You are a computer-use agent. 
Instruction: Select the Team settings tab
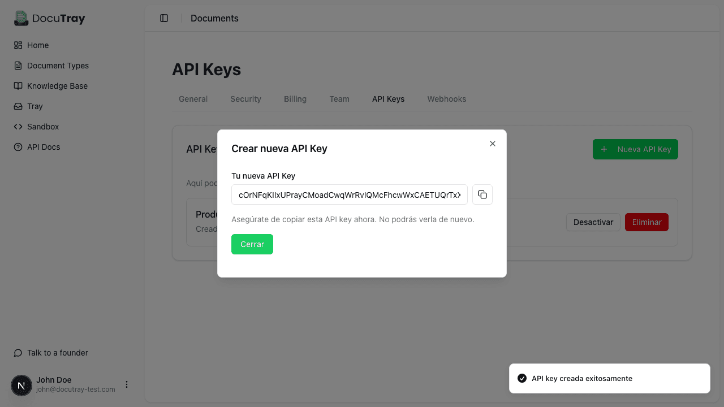[339, 99]
